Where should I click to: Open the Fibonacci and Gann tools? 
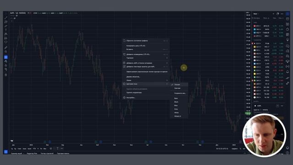6,22
